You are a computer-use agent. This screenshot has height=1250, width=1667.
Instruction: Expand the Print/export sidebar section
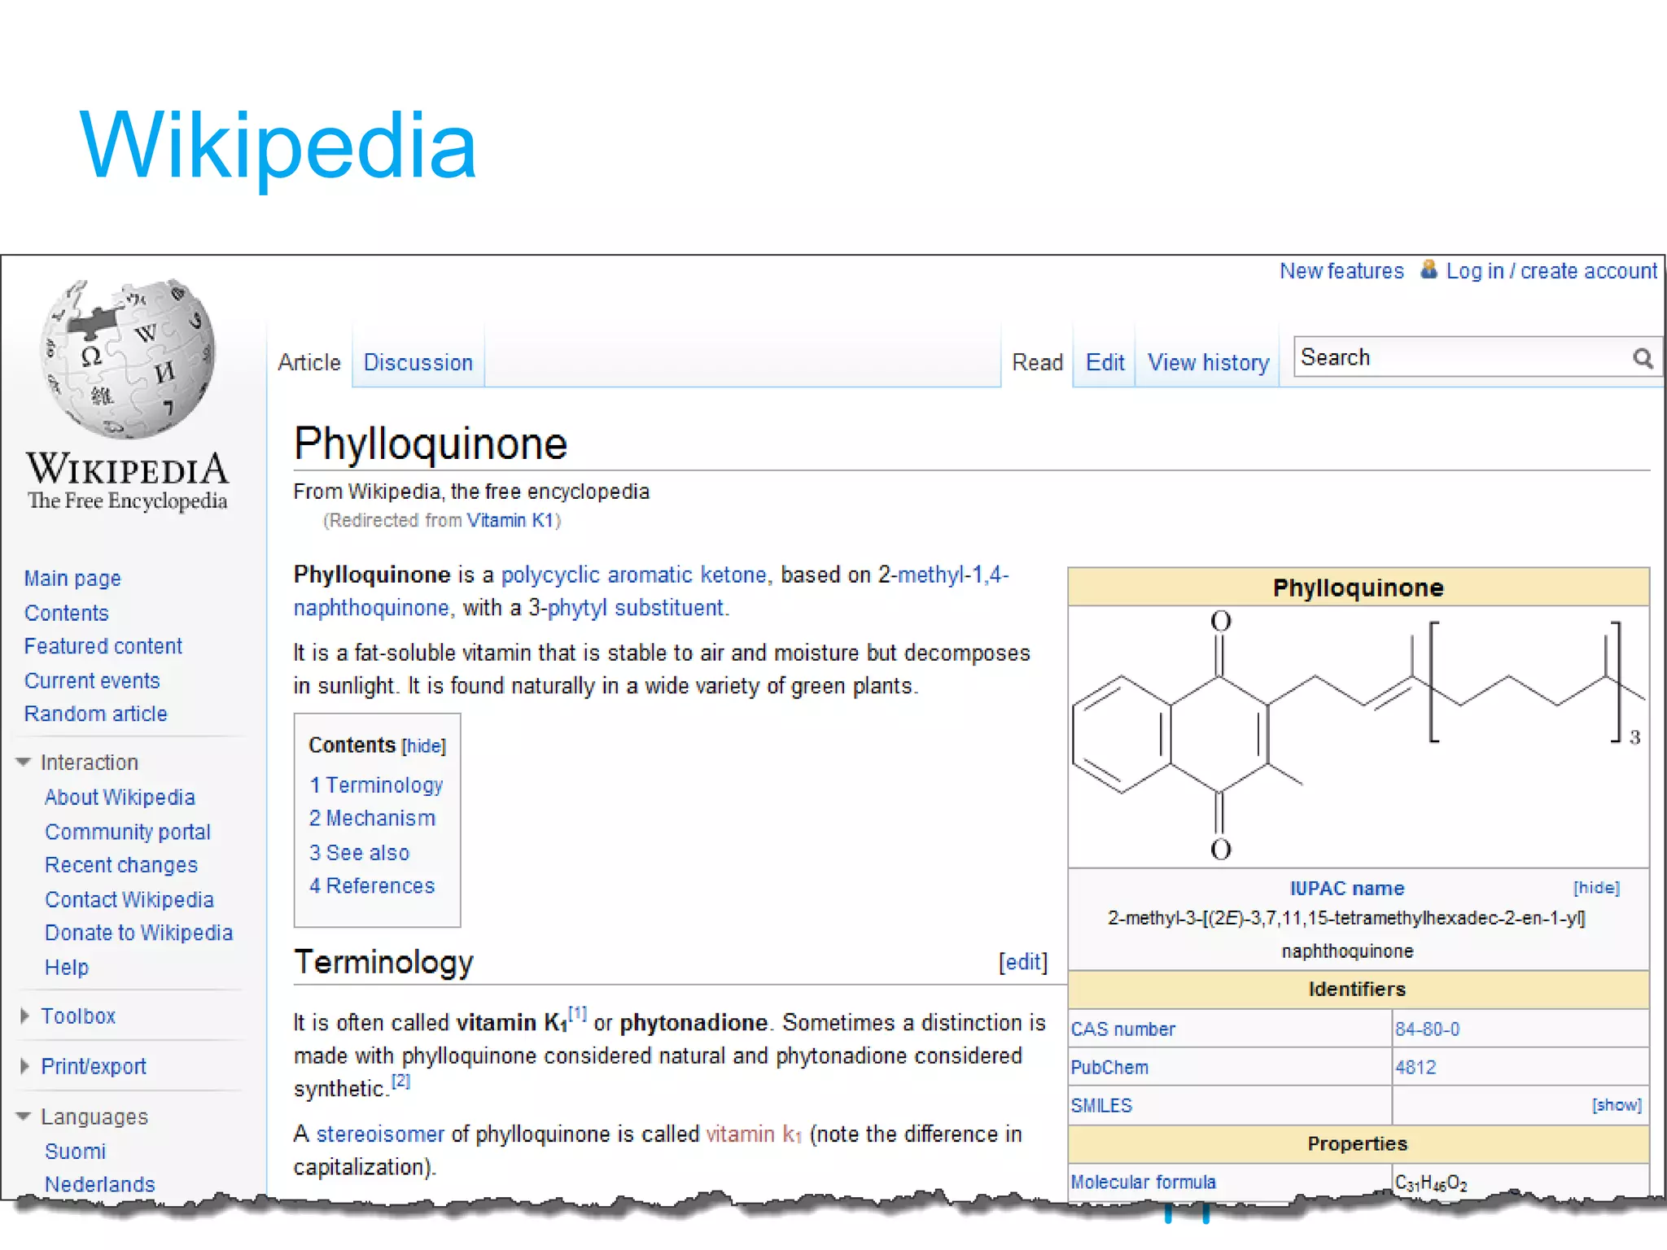24,1066
